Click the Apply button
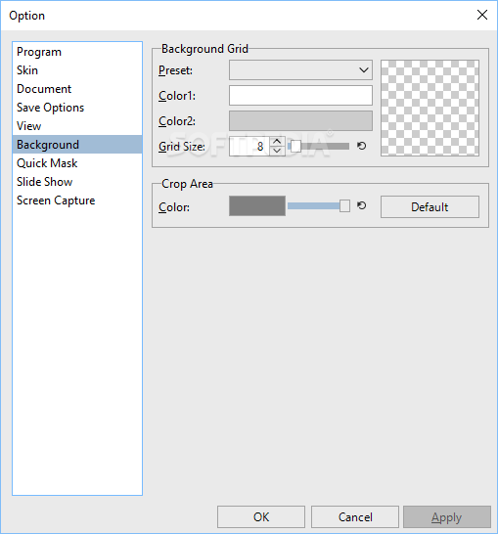This screenshot has width=498, height=534. coord(447,517)
